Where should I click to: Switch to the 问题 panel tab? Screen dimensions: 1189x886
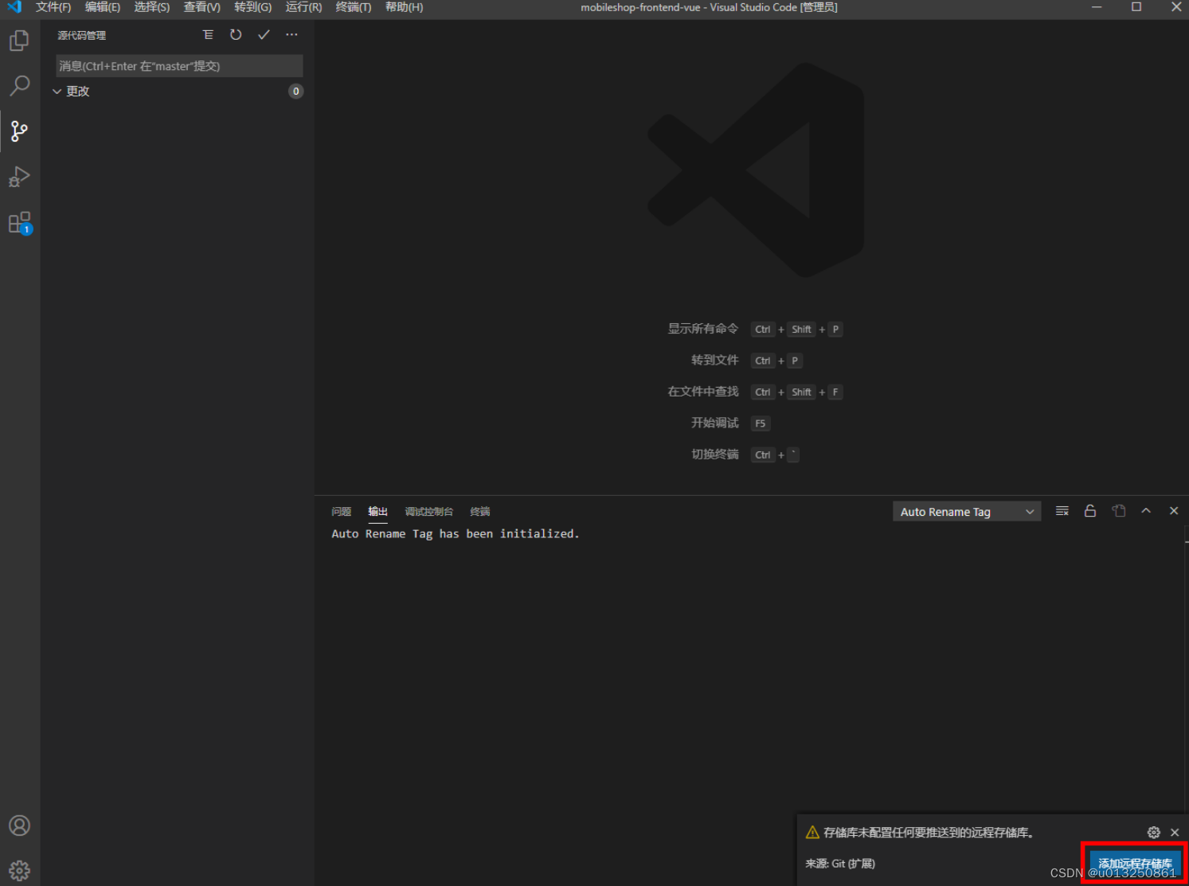point(342,512)
